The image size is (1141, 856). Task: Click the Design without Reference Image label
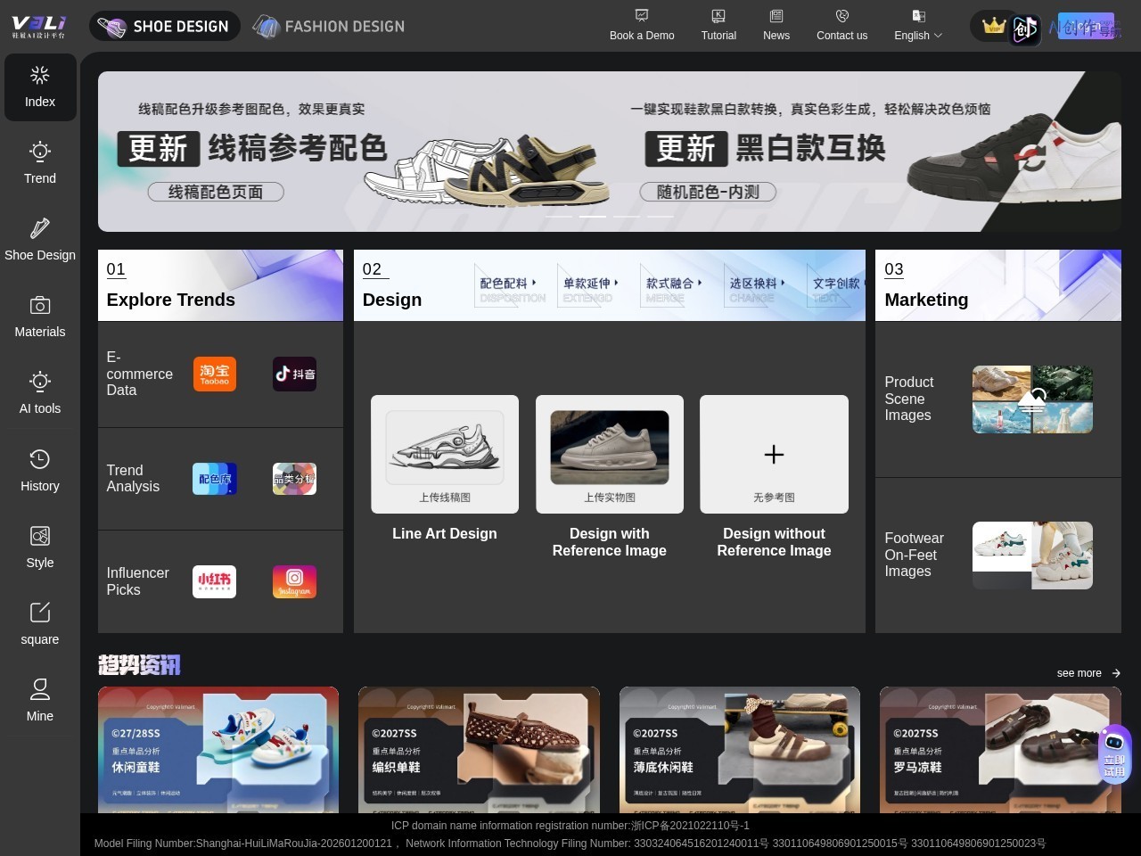pos(774,542)
